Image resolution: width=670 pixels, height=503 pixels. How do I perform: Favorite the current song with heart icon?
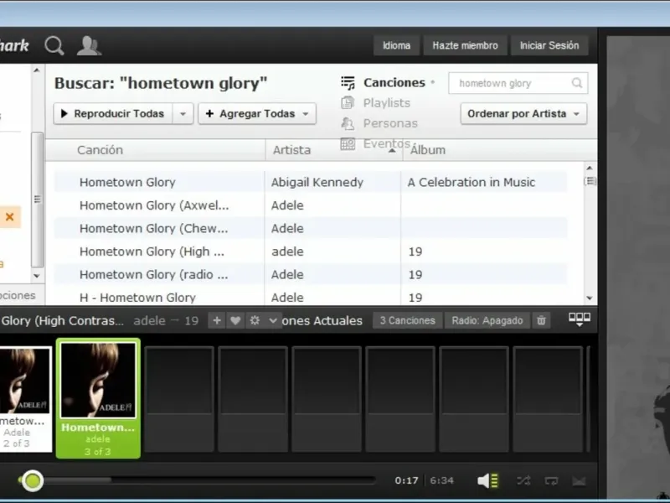coord(235,320)
